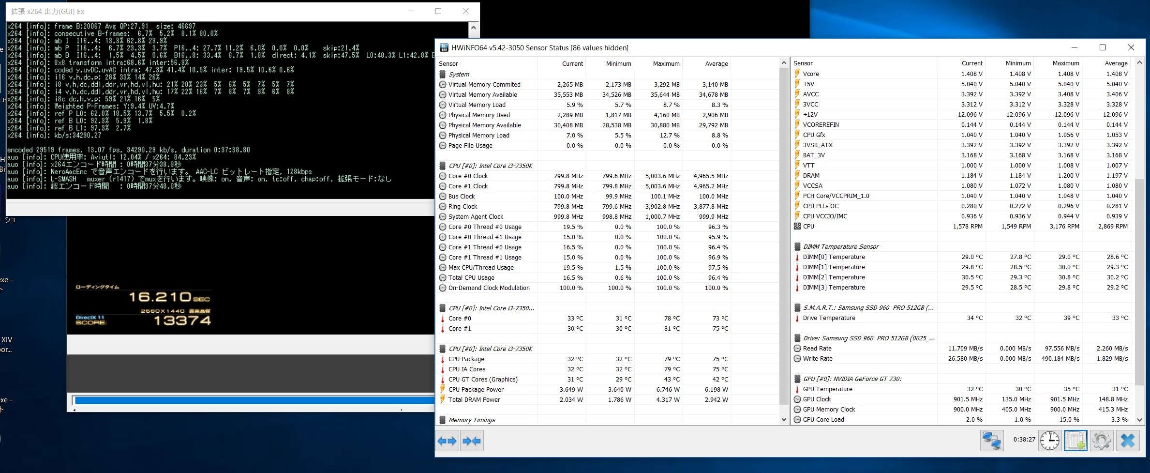Viewport: 1150px width, 473px height.
Task: Click the Drive Temperature thermometer icon
Action: pyautogui.click(x=797, y=318)
